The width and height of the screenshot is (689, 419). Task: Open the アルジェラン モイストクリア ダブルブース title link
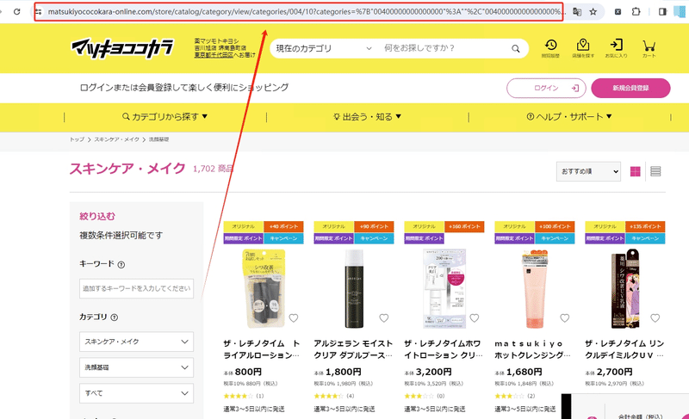[353, 349]
